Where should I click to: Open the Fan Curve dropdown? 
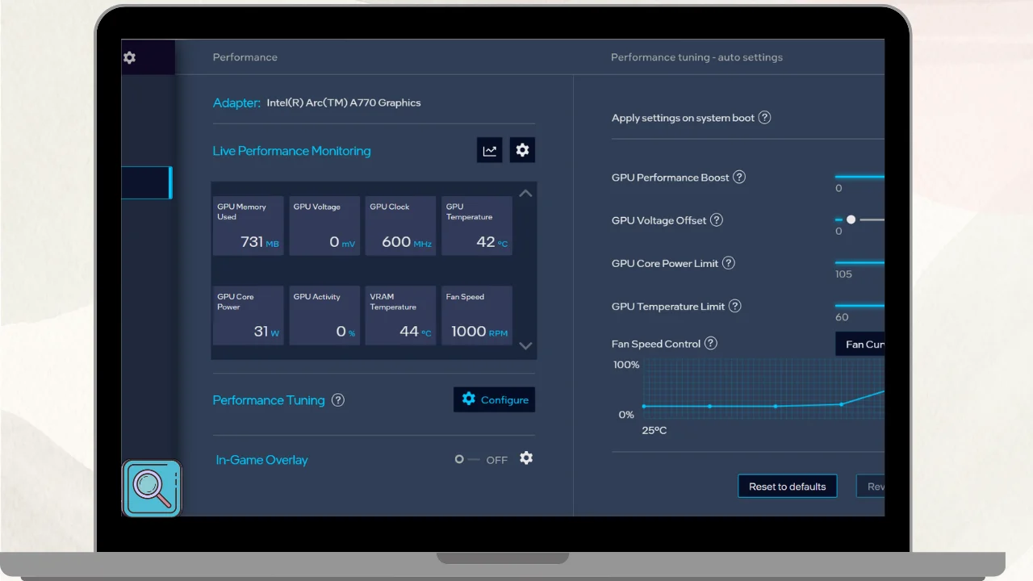tap(862, 344)
